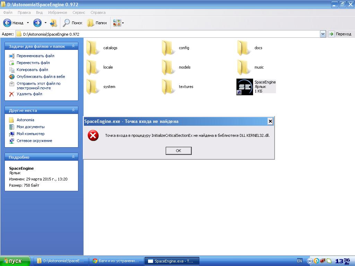355x266 pixels.
Task: Expand hidden tray icons arrow
Action: tap(310, 261)
